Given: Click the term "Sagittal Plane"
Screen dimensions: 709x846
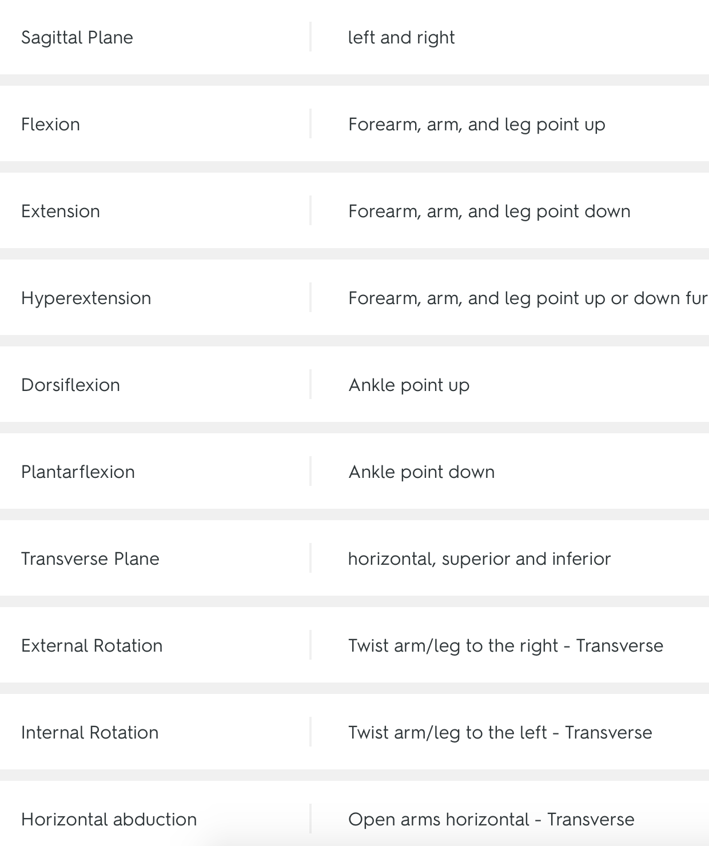Looking at the screenshot, I should tap(77, 38).
